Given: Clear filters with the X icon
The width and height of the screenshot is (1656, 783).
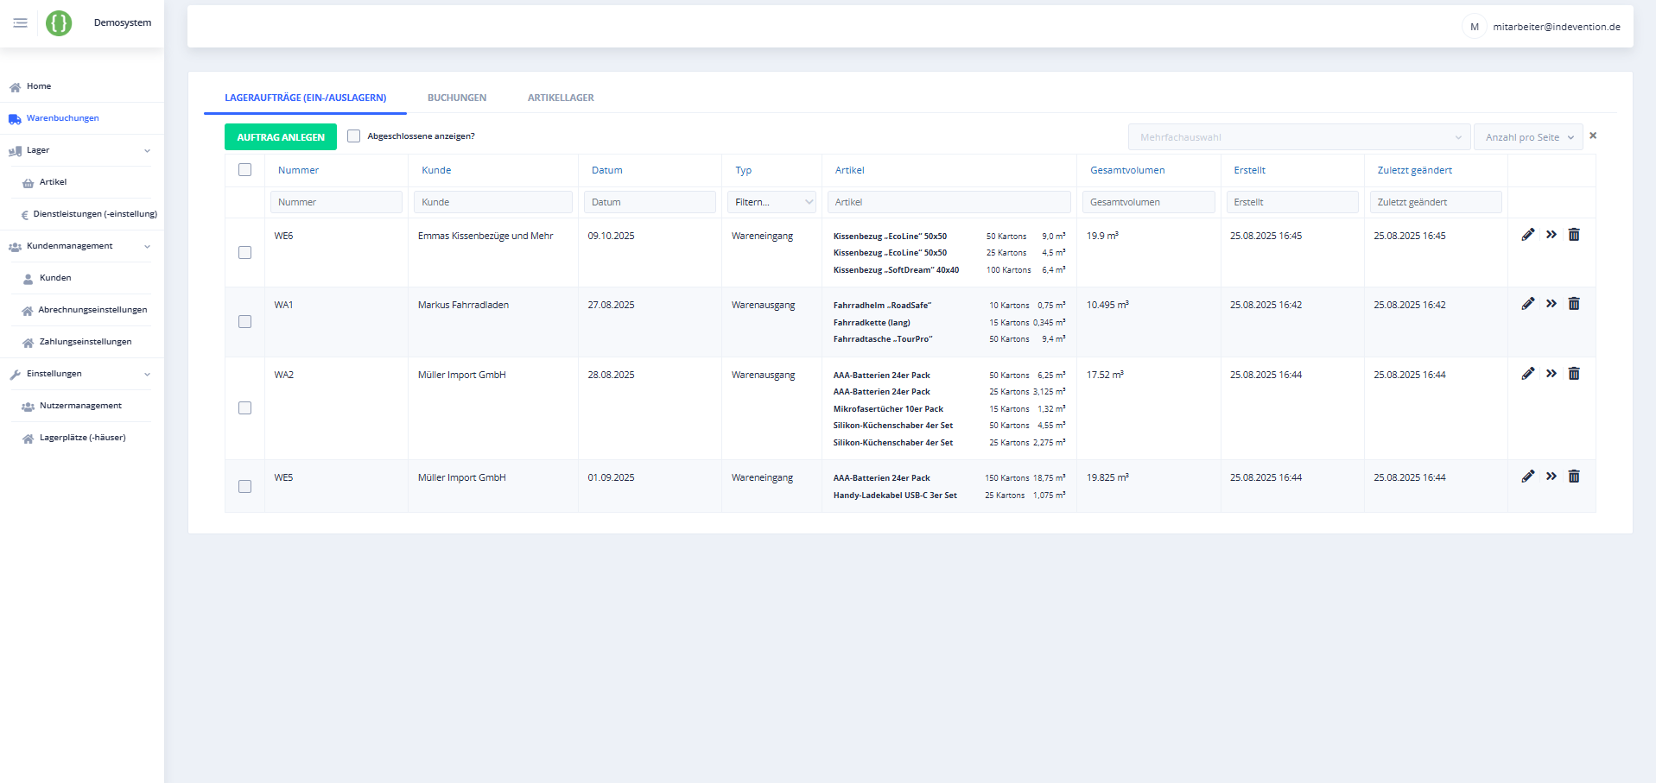Looking at the screenshot, I should pos(1592,136).
